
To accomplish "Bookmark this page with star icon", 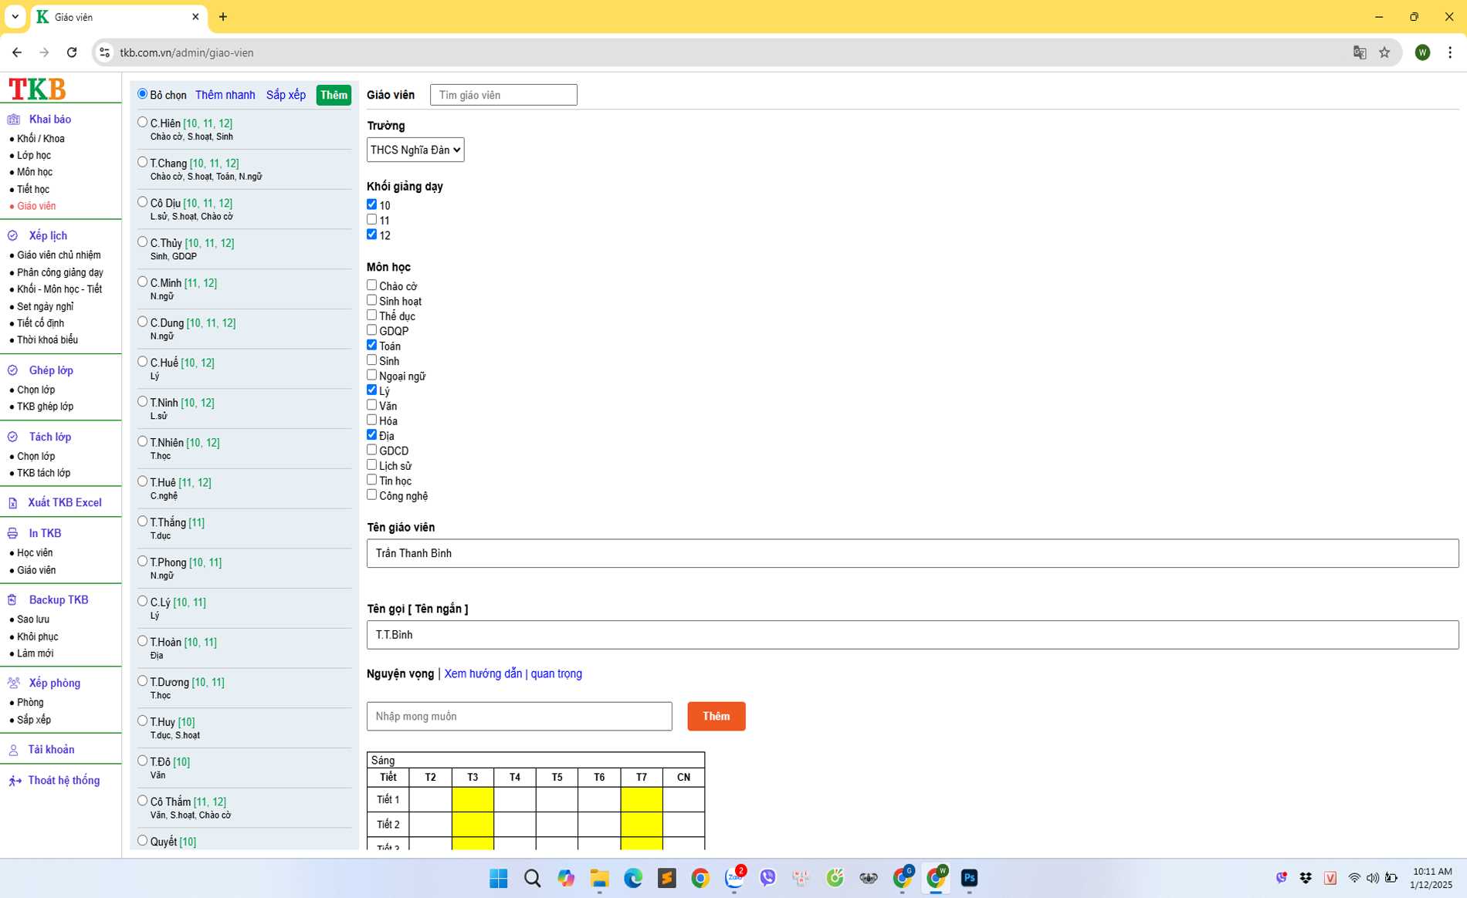I will [x=1384, y=52].
